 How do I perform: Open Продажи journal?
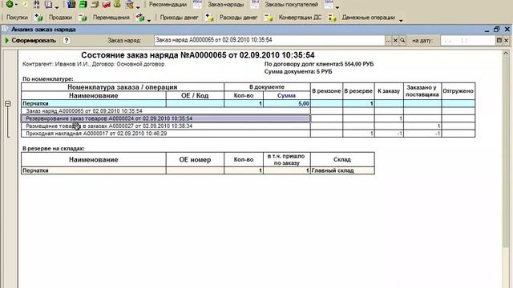[60, 18]
